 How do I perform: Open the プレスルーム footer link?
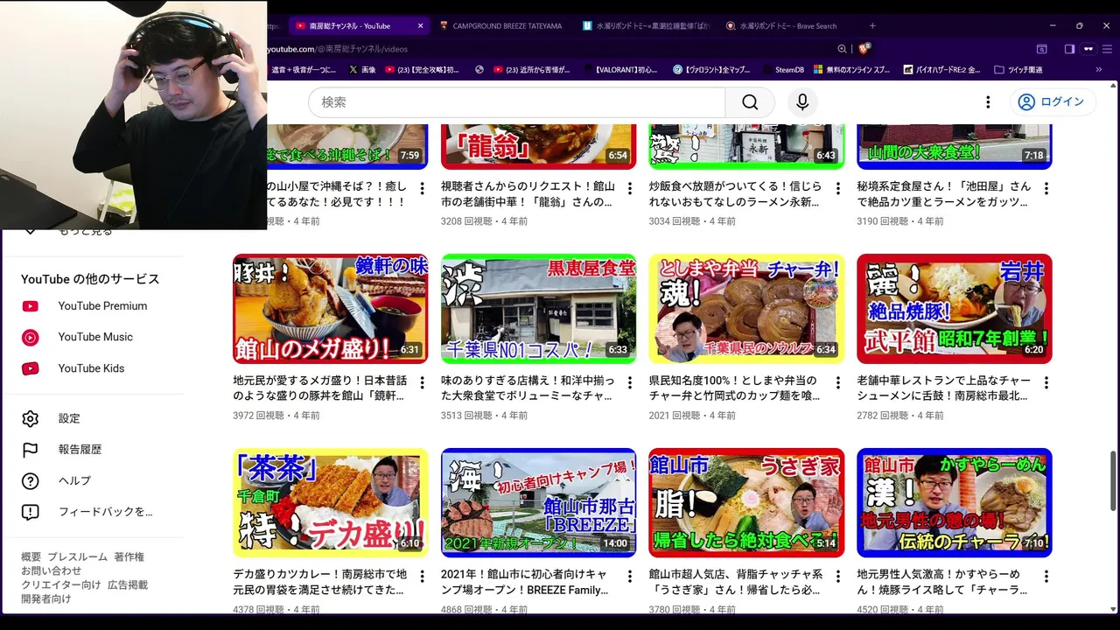click(x=77, y=556)
